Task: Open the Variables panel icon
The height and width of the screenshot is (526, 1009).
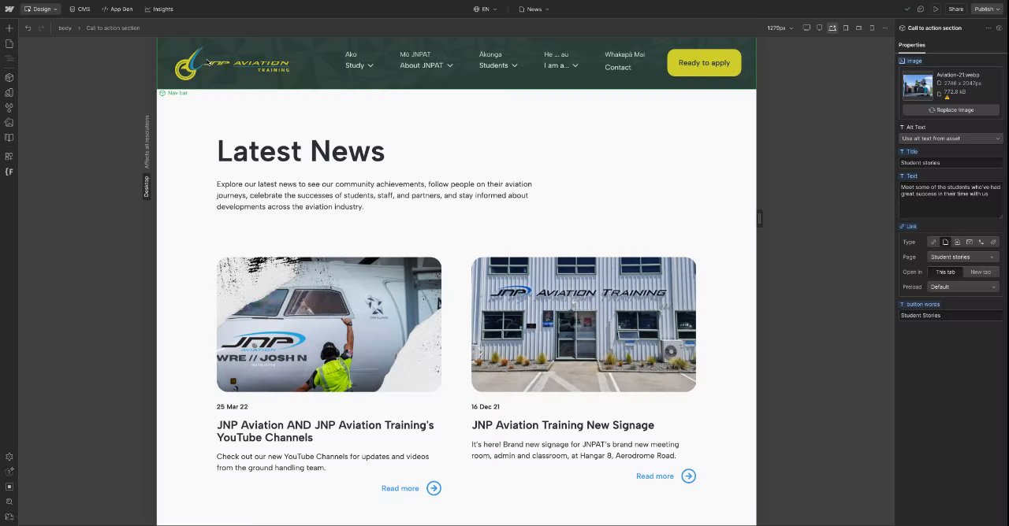Action: coord(9,92)
